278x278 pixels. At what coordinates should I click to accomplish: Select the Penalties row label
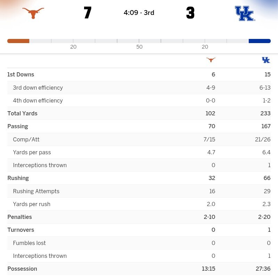click(x=19, y=217)
